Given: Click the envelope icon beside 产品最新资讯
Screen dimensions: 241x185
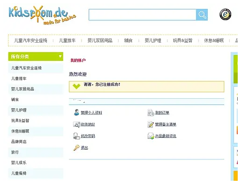Looking at the screenshot, I should coord(151,136).
